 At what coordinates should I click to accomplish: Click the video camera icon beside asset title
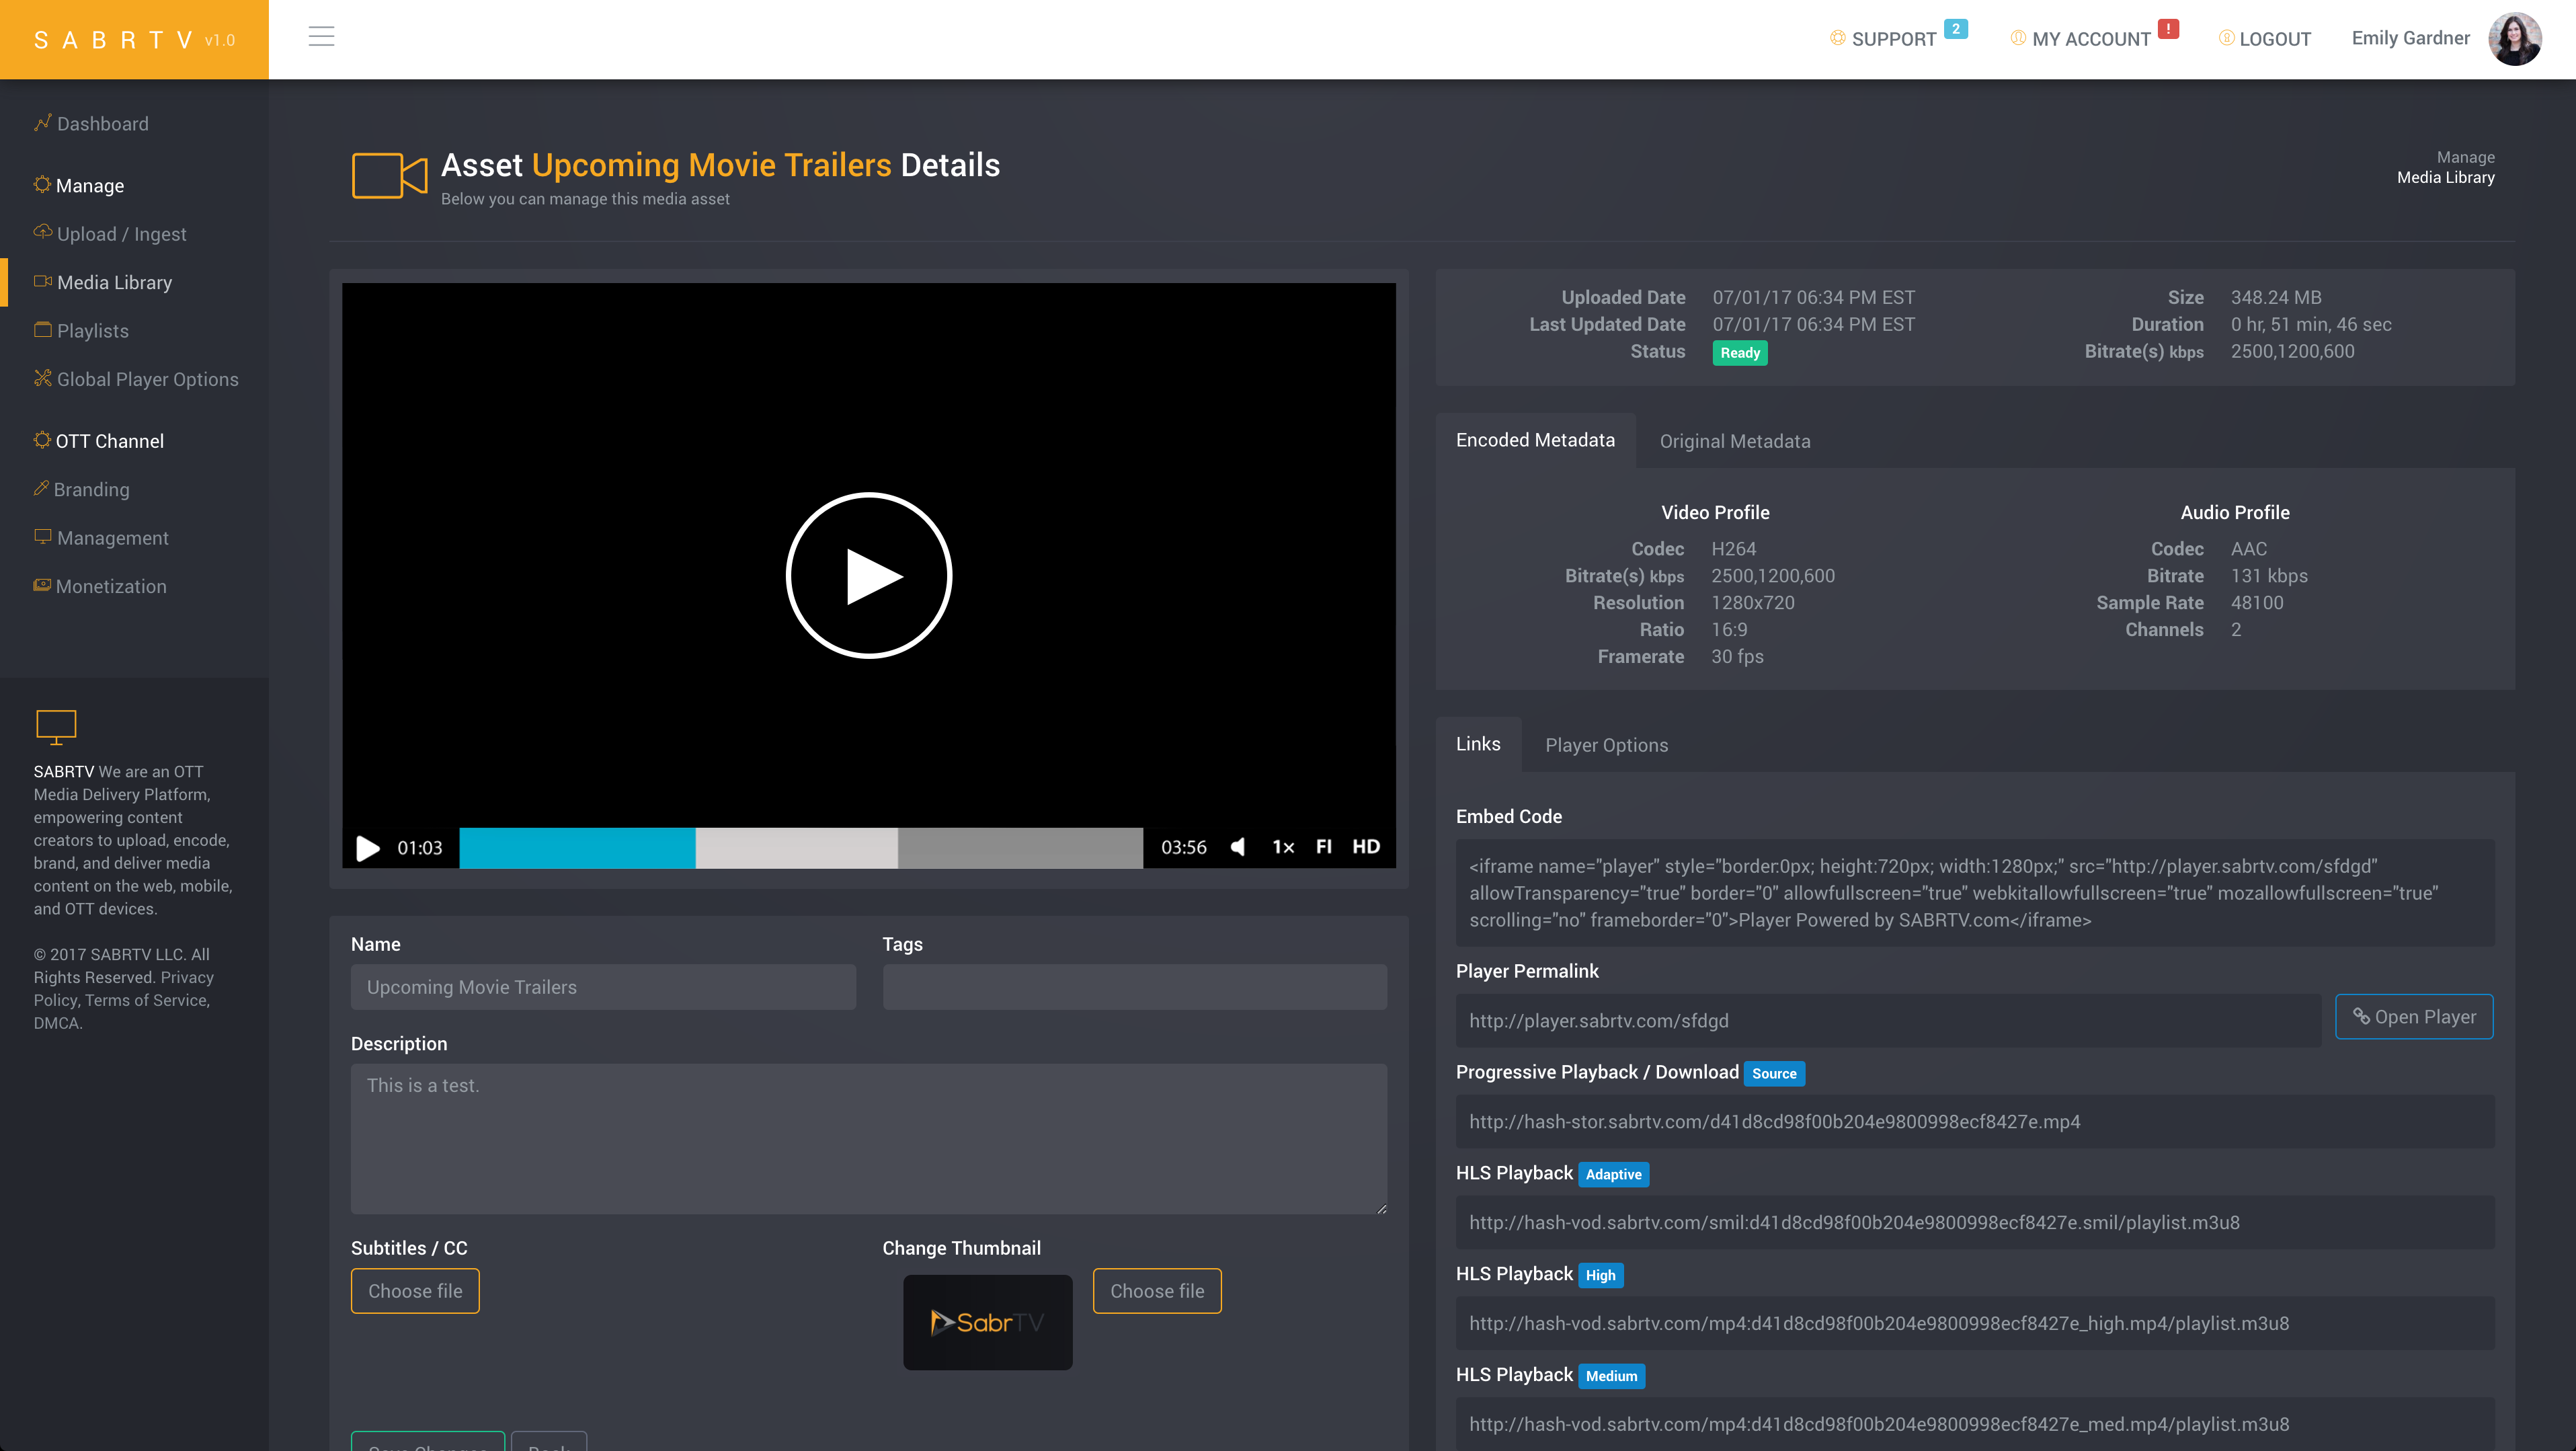pos(389,176)
